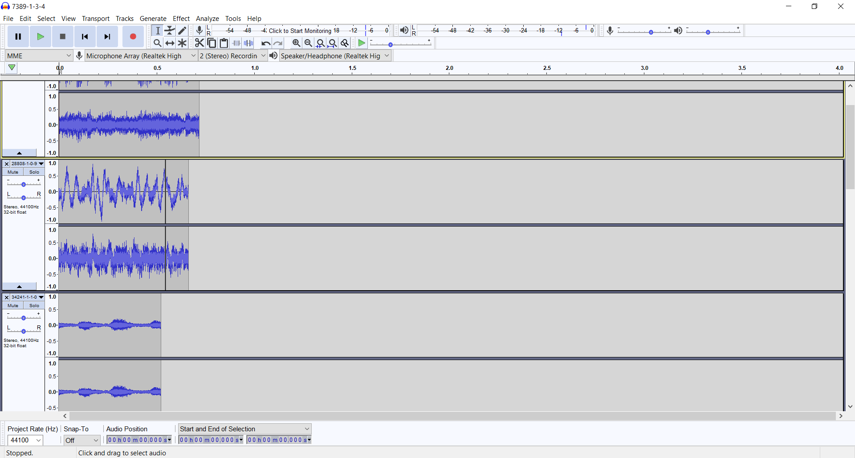855x458 pixels.
Task: Select the Draw (pencil) tool
Action: coord(183,30)
